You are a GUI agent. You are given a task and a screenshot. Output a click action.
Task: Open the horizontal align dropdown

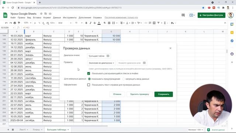tap(122, 23)
